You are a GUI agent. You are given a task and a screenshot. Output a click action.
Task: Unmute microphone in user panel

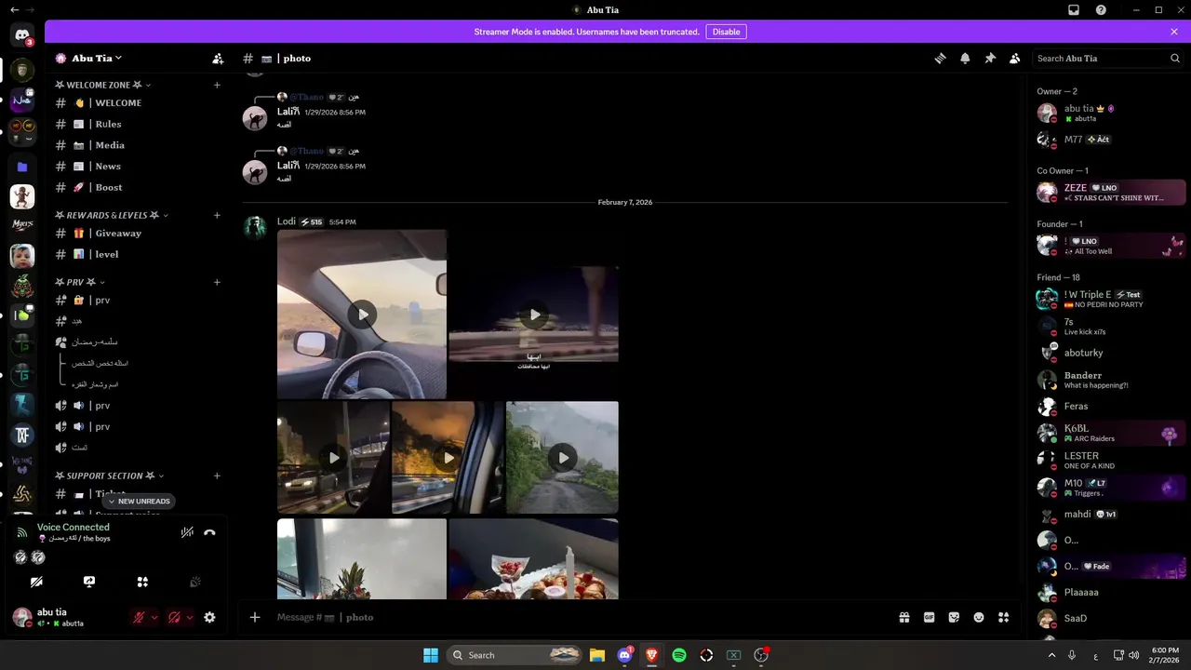point(139,617)
